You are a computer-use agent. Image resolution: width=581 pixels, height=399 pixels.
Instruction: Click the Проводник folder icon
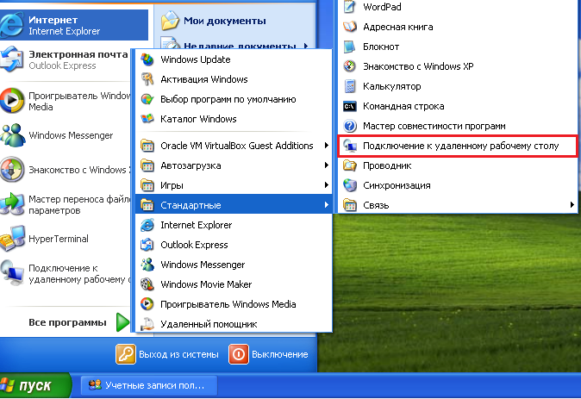point(350,165)
